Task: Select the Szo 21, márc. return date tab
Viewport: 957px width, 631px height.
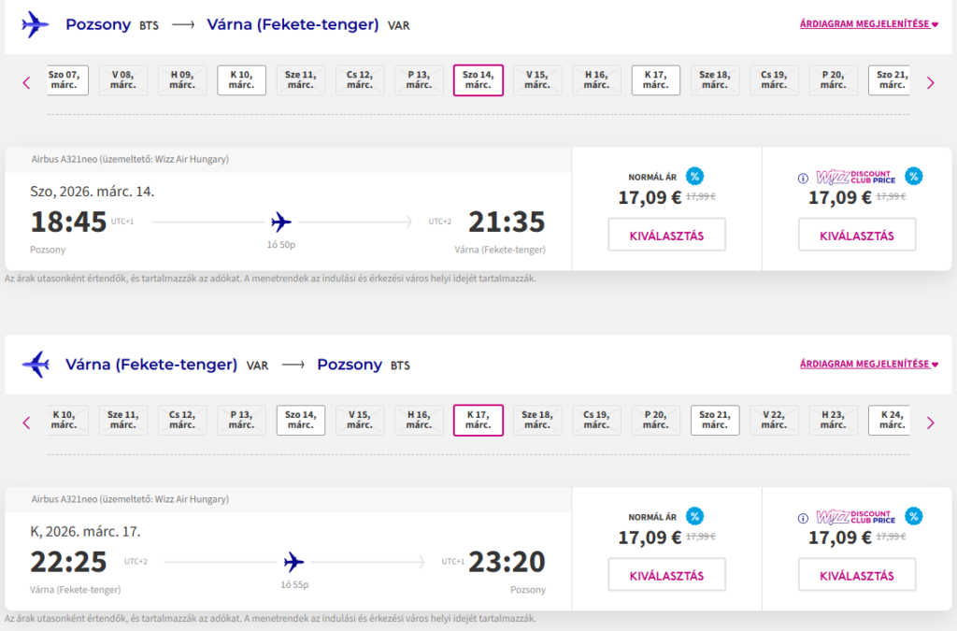Action: (x=715, y=420)
